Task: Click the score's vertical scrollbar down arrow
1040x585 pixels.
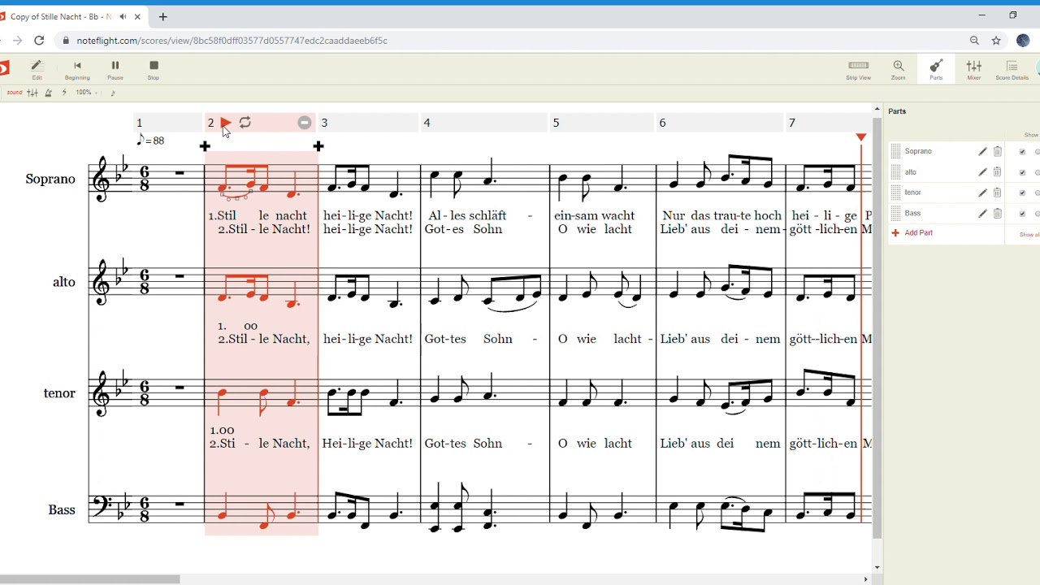Action: coord(877,568)
